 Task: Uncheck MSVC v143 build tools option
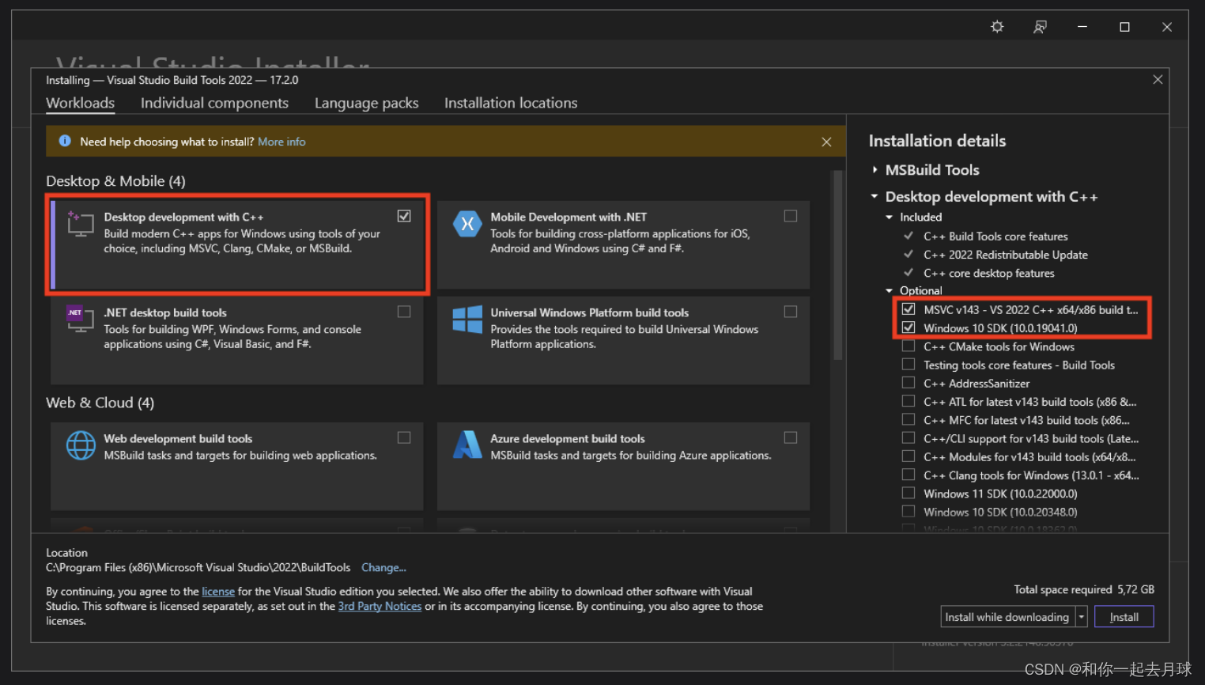(908, 309)
